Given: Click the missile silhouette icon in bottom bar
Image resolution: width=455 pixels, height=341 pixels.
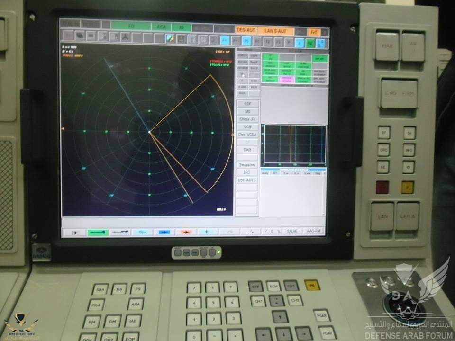Looking at the screenshot, I should (x=120, y=232).
